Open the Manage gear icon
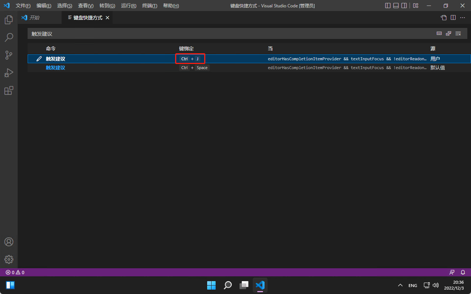Image resolution: width=471 pixels, height=294 pixels. (x=9, y=259)
